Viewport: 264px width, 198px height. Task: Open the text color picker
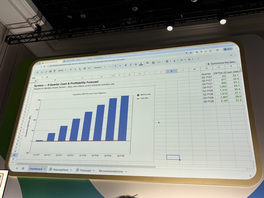pyautogui.click(x=141, y=64)
